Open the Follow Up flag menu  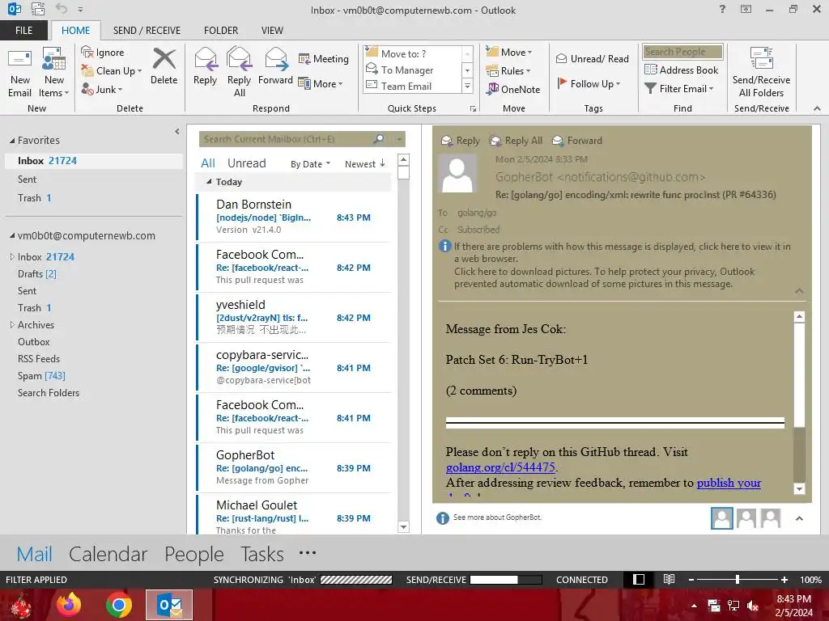[x=589, y=83]
